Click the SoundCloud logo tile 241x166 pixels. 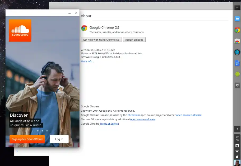20,31
